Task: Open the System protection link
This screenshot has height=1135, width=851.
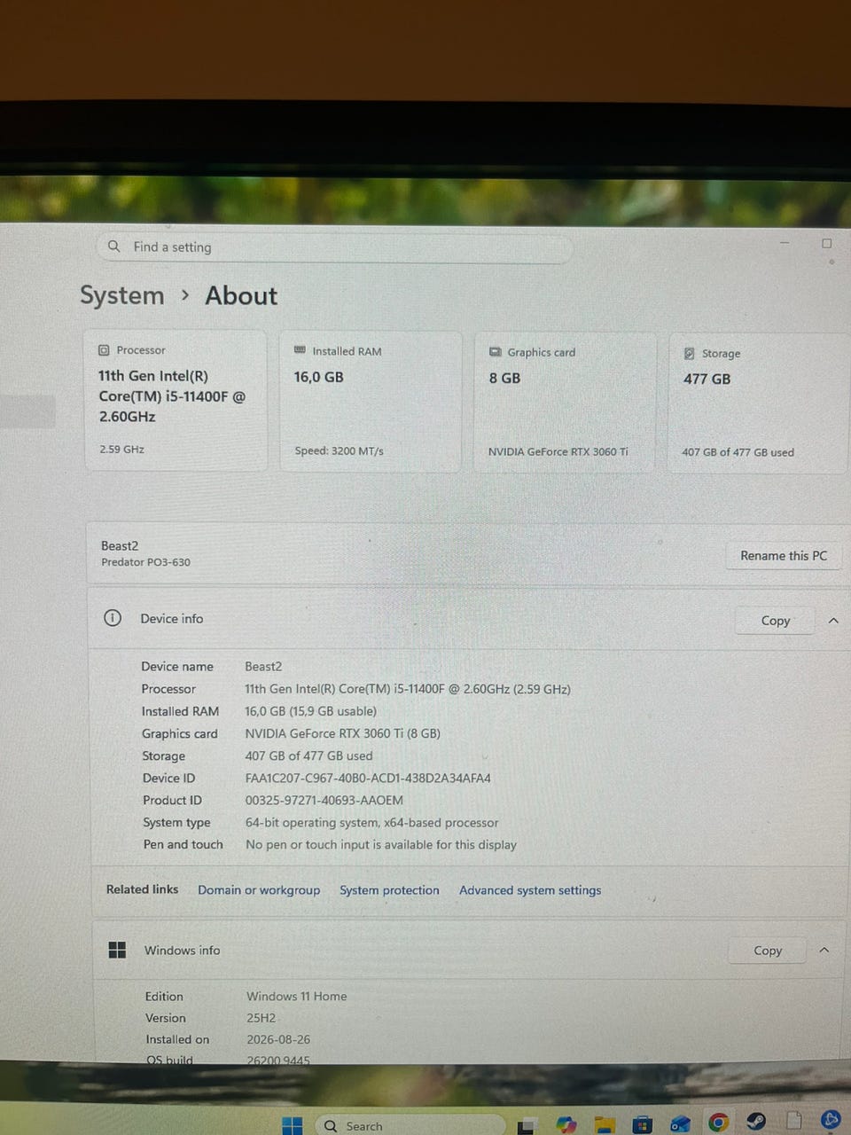Action: (389, 890)
